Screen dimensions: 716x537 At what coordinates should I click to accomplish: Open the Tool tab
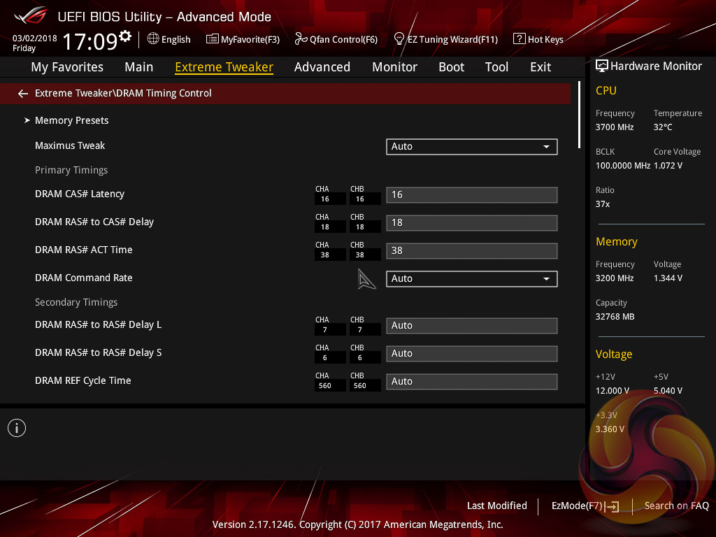pyautogui.click(x=496, y=67)
